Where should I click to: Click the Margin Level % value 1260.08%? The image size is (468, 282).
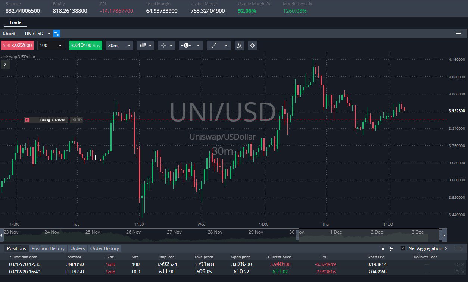(295, 11)
